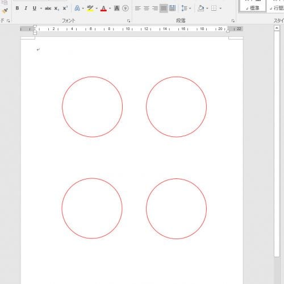The height and width of the screenshot is (284, 284).
Task: Apply character shading icon
Action: [x=117, y=9]
